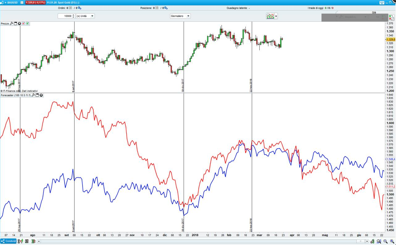Click the horizontal bars icon in bottom toolbar
Viewport: 396px width, 245px height.
pos(33,241)
